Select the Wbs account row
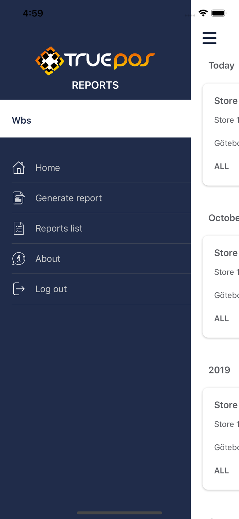The width and height of the screenshot is (239, 519). tap(95, 119)
